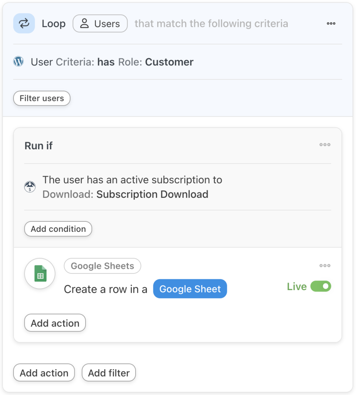The height and width of the screenshot is (395, 356).
Task: Click the Loop circular arrows icon
Action: coord(24,24)
